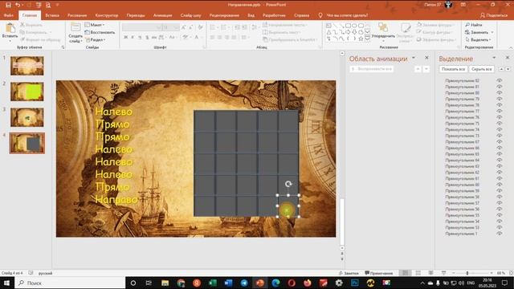Open Excel from the taskbar
514x289 pixels.
212,283
